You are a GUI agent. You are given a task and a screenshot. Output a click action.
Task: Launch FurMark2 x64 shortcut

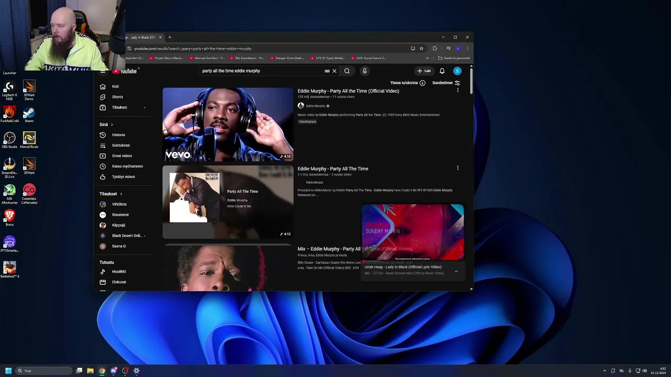[x=9, y=115]
